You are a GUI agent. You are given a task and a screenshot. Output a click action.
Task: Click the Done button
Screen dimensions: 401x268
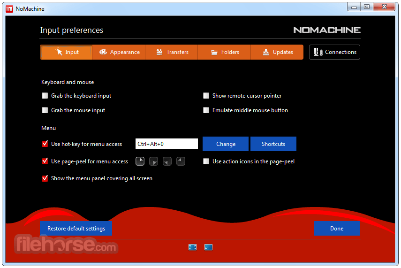click(x=337, y=228)
